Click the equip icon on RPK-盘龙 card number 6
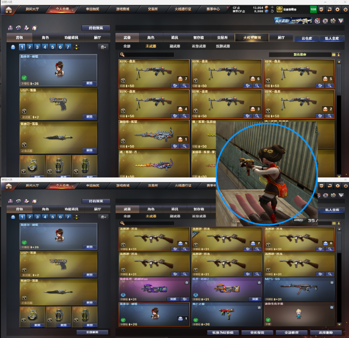The width and height of the screenshot is (349, 338). (248, 85)
